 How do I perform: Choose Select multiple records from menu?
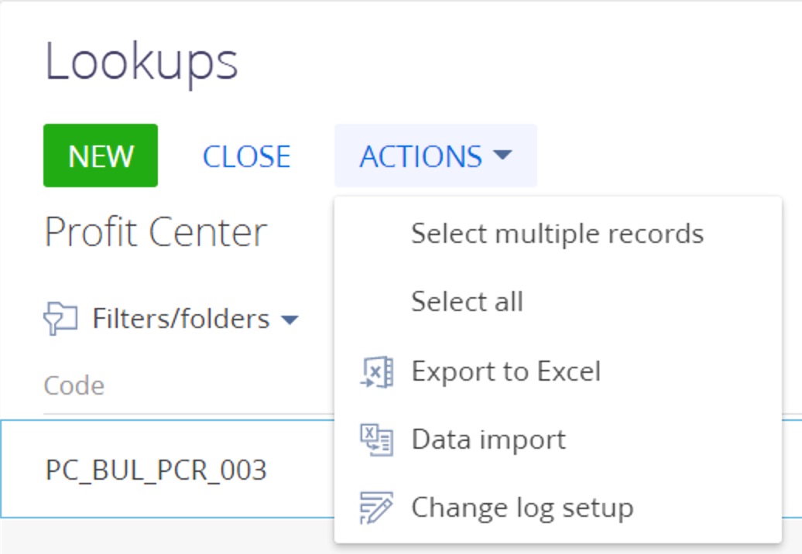pyautogui.click(x=558, y=234)
